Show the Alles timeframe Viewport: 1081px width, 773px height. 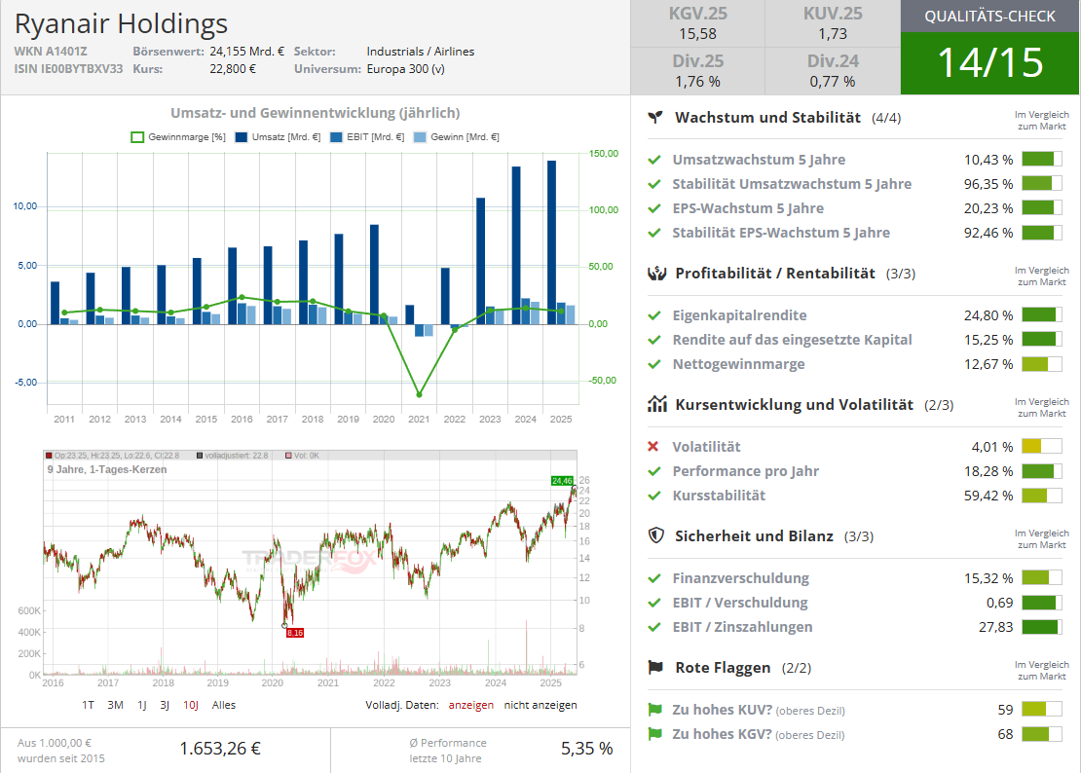[224, 705]
